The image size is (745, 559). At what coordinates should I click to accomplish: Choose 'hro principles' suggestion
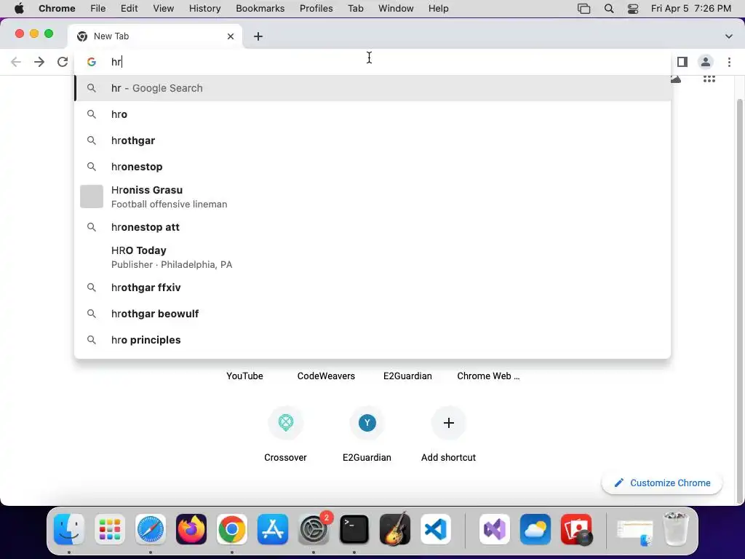[372, 339]
